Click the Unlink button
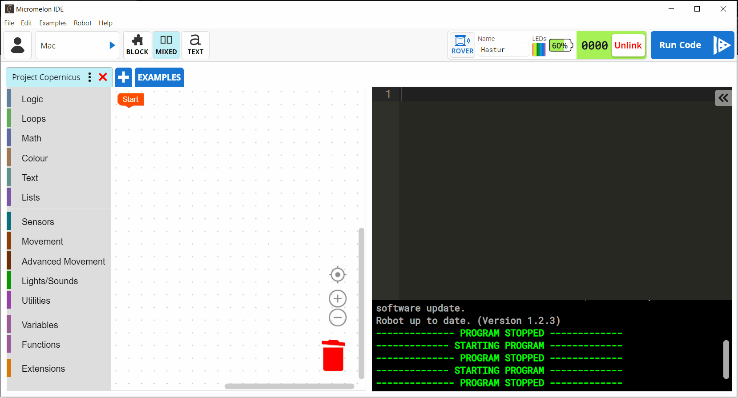This screenshot has width=738, height=398. click(628, 45)
